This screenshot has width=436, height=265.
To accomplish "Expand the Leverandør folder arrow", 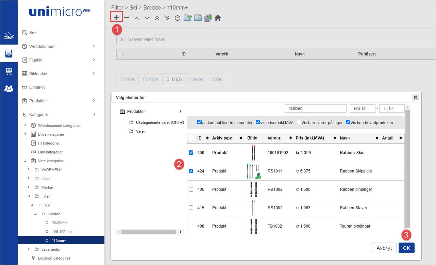I will pyautogui.click(x=29, y=249).
